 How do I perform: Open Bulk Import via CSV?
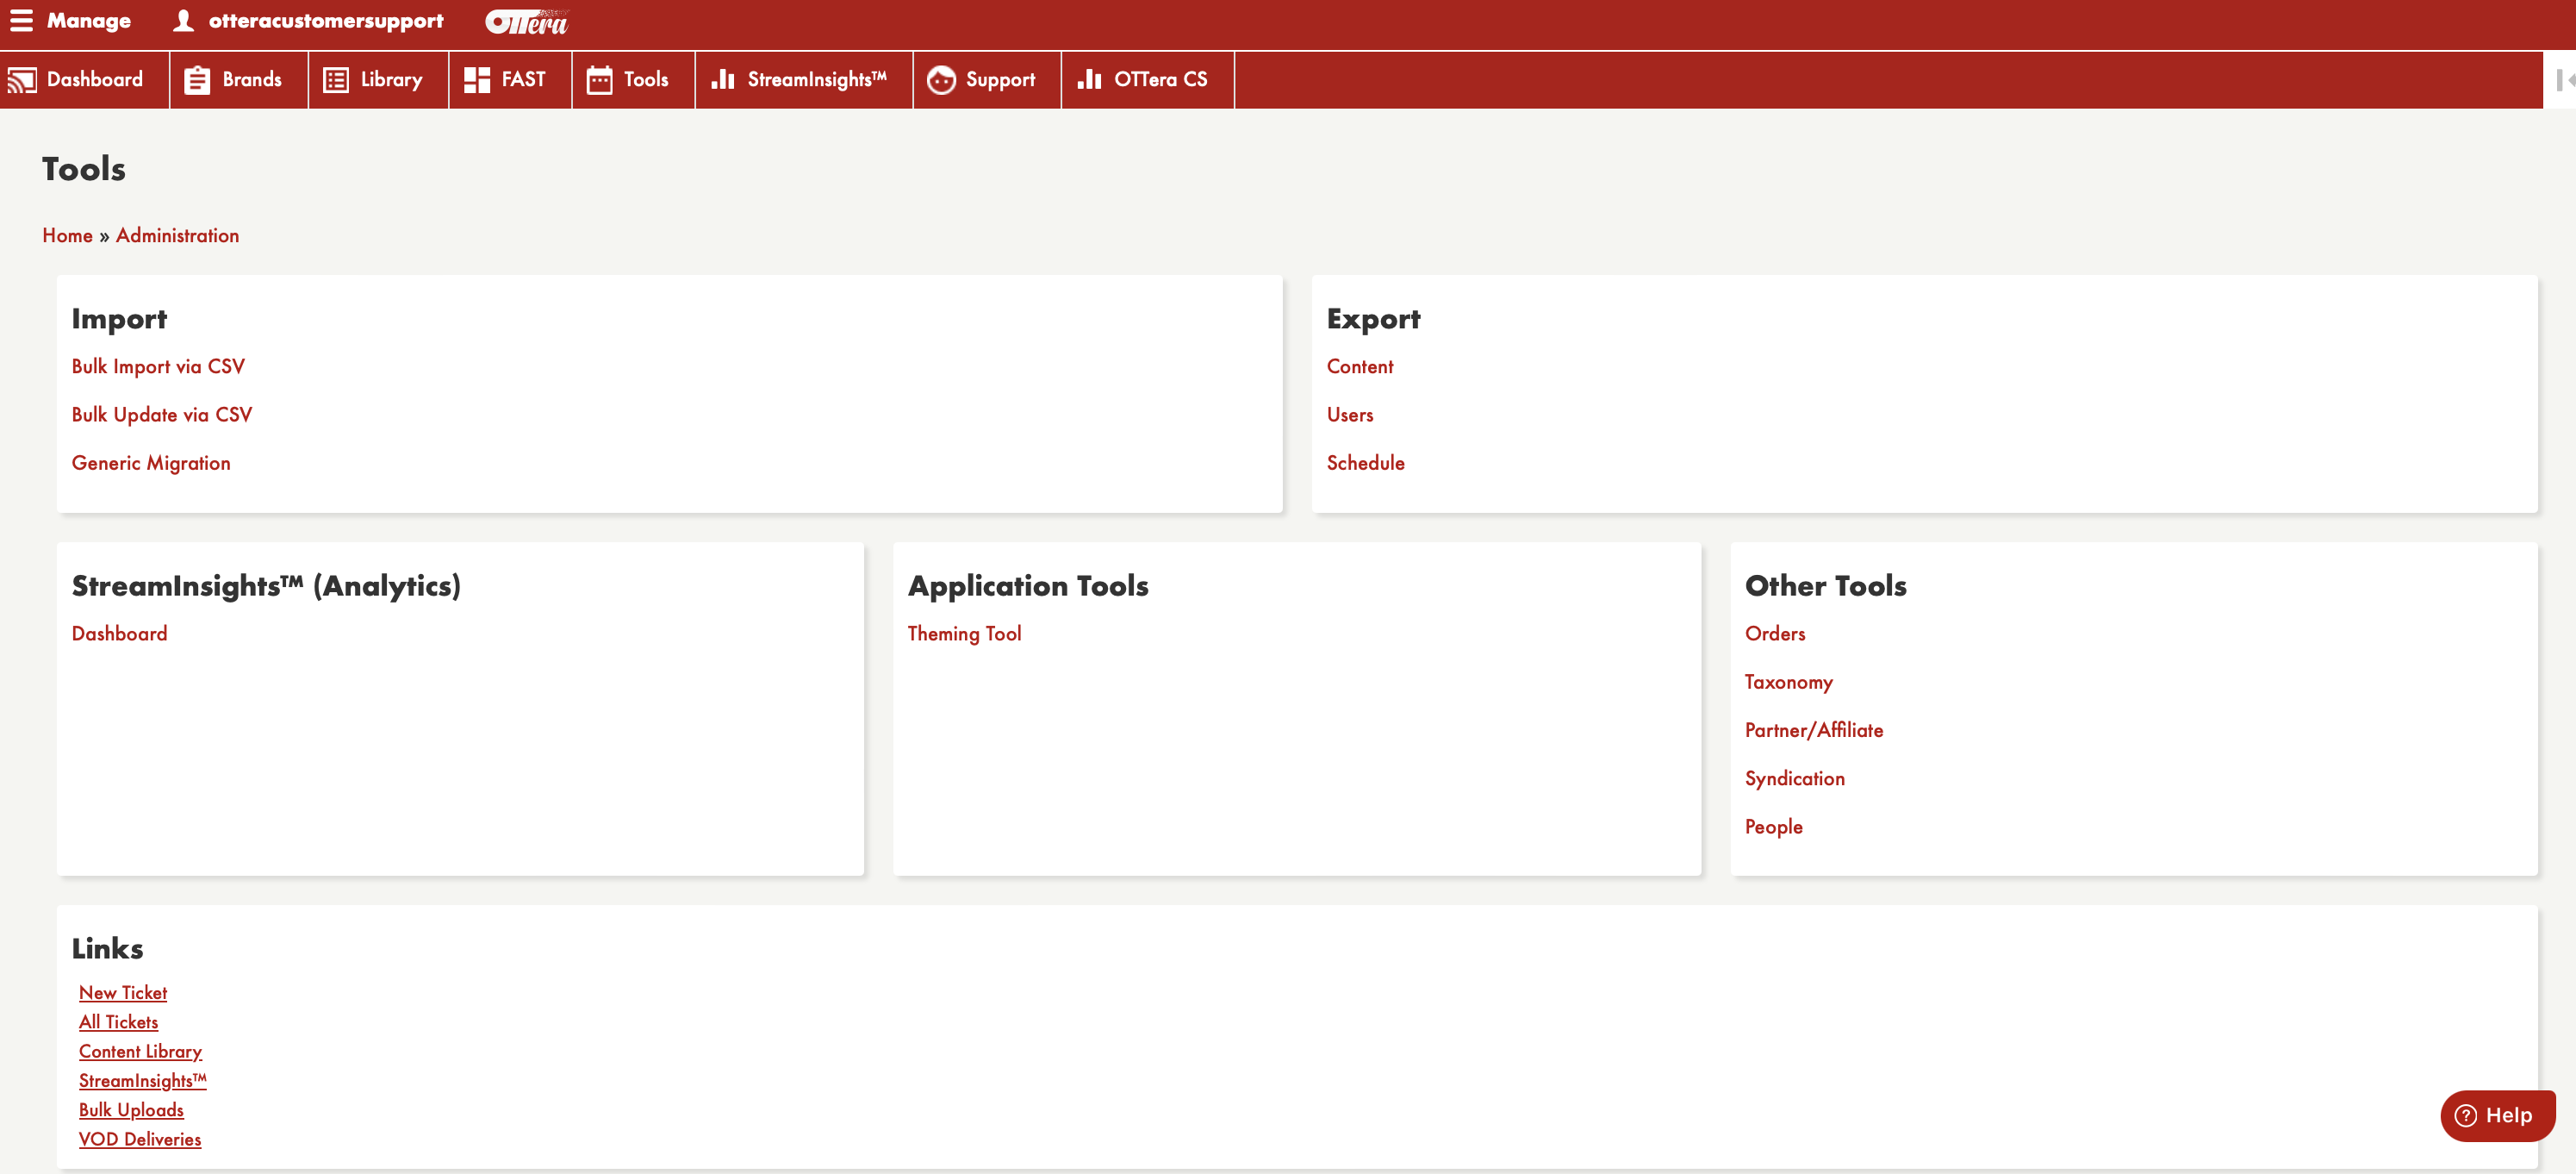pyautogui.click(x=158, y=366)
